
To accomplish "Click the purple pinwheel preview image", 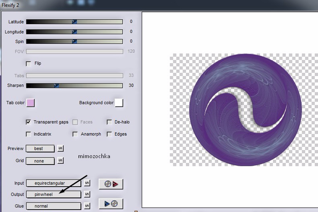I will (246, 110).
